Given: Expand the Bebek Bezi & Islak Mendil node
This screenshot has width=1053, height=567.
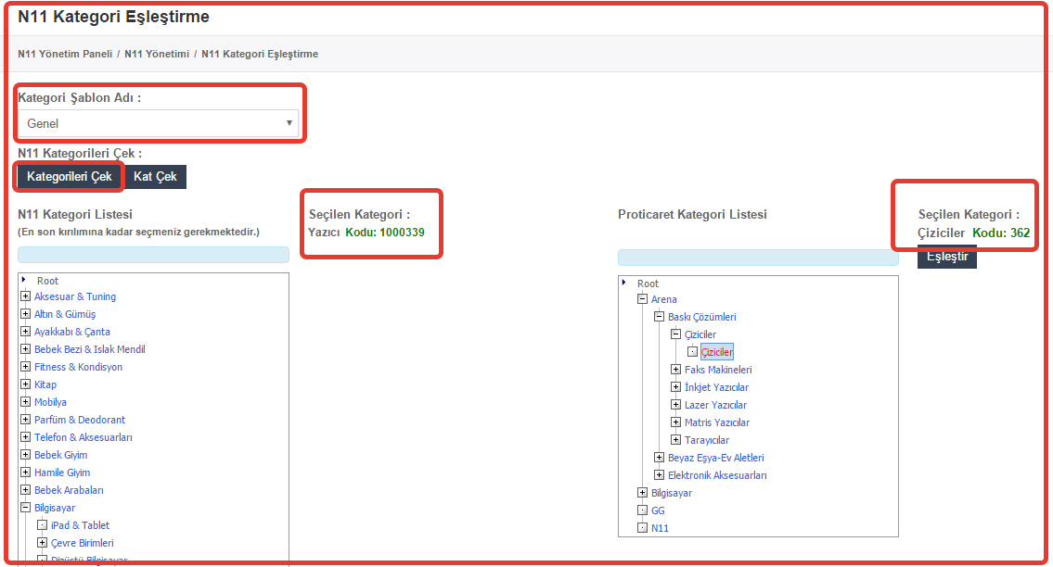Looking at the screenshot, I should tap(26, 349).
